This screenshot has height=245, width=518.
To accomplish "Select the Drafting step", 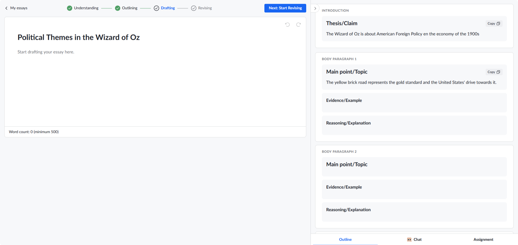I will point(165,8).
